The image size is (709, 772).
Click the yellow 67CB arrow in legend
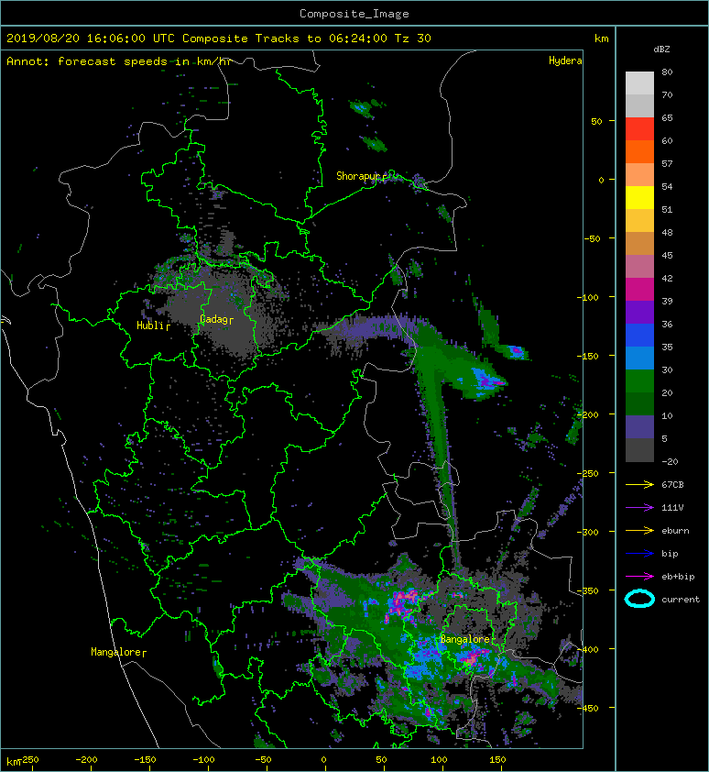[639, 484]
